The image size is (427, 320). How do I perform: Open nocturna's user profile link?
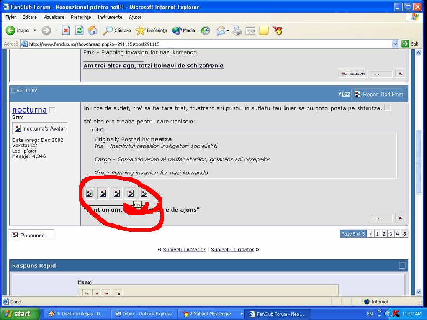29,110
